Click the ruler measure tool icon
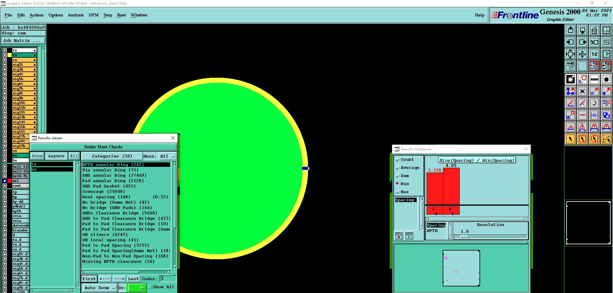Viewport: 613px width, 293px height. tap(594, 79)
